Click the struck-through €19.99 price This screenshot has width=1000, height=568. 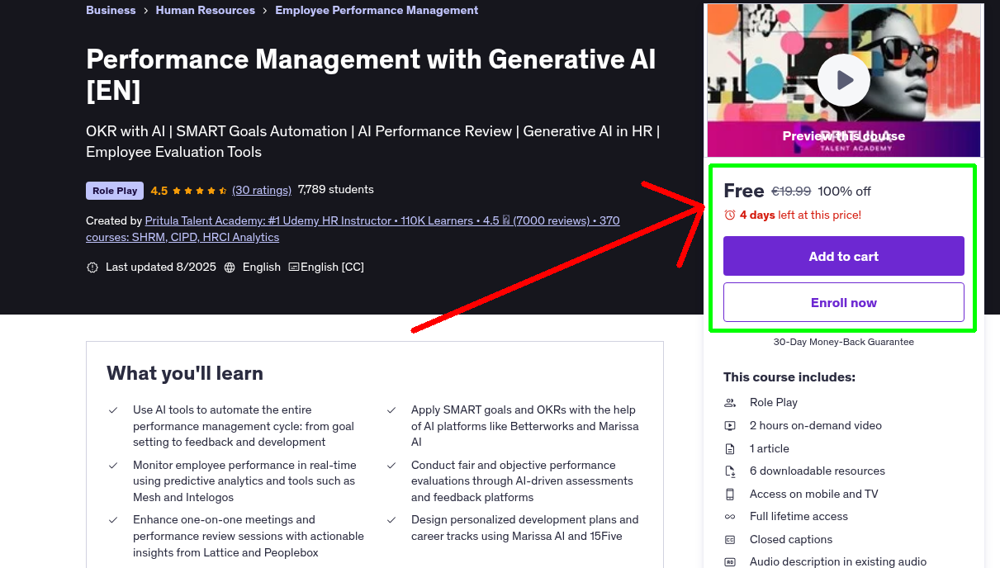791,192
